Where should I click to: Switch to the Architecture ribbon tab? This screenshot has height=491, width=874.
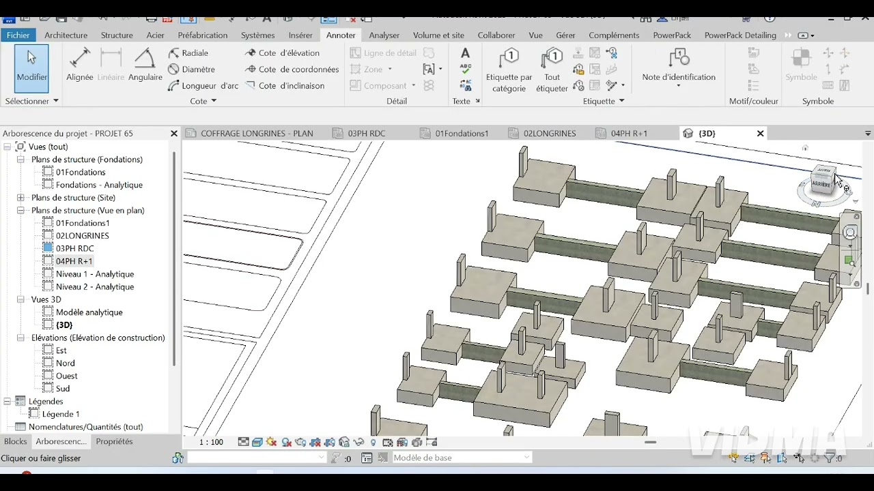[66, 35]
